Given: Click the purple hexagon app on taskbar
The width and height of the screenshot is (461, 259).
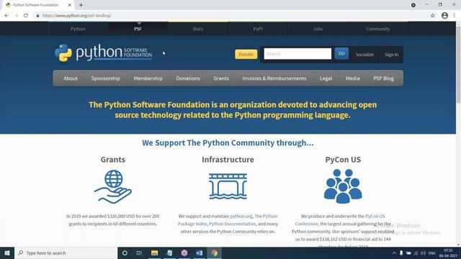Looking at the screenshot, I should tap(184, 253).
